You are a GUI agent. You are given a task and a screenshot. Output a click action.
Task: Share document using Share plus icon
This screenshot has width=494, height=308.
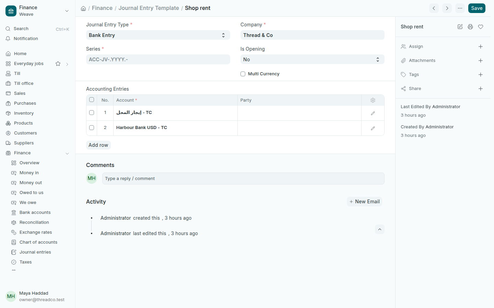coord(481,89)
